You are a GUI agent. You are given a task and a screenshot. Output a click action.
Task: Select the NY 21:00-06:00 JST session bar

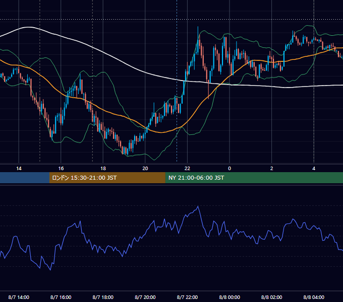point(254,178)
